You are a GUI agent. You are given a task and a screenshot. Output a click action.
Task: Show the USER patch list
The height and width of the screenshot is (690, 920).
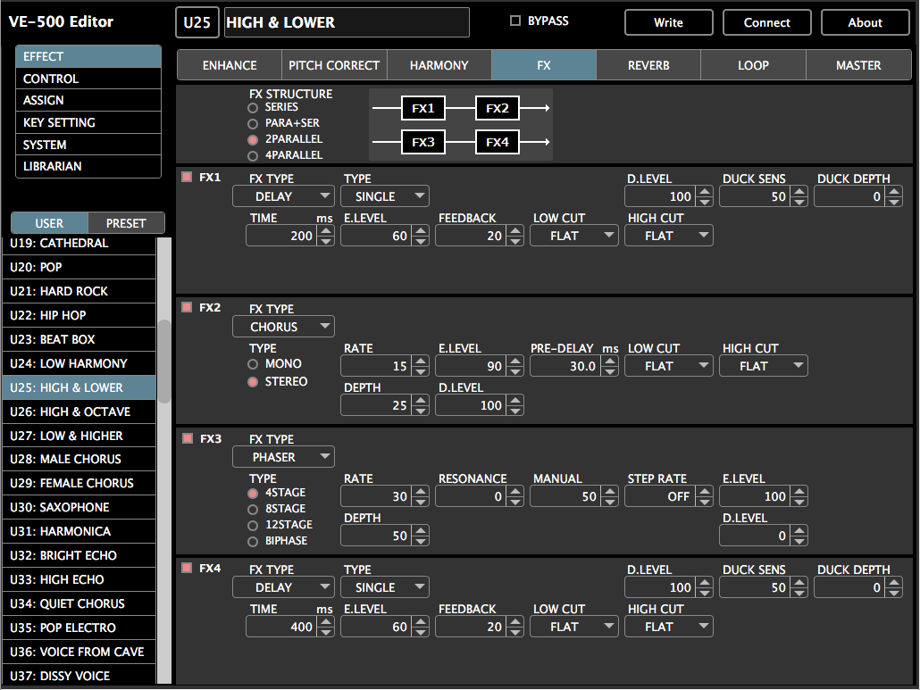coord(49,223)
